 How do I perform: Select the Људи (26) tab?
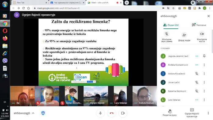[171, 25]
